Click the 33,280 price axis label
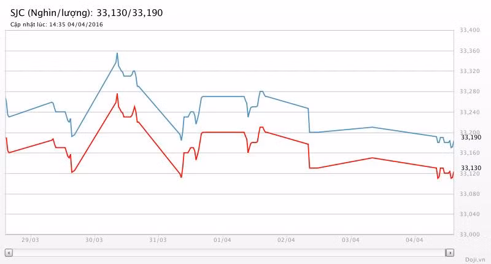Viewport: 491px width, 264px height. click(x=471, y=91)
